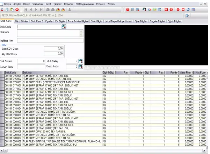Go to the next record arrow

(x=36, y=10)
